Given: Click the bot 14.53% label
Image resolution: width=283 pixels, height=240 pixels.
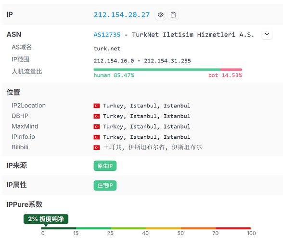Looking at the screenshot, I should tap(225, 75).
